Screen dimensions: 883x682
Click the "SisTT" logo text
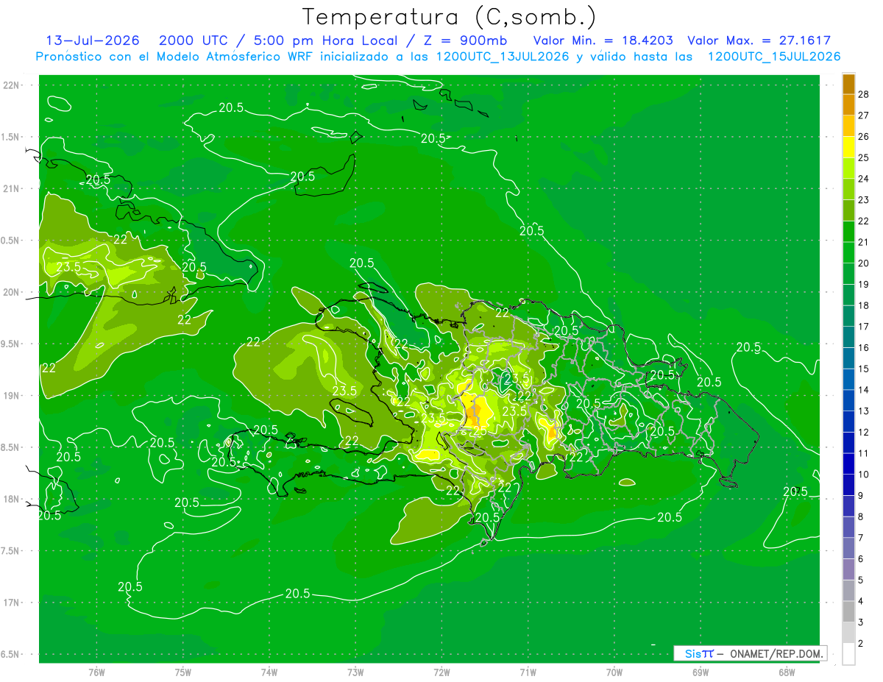point(699,653)
